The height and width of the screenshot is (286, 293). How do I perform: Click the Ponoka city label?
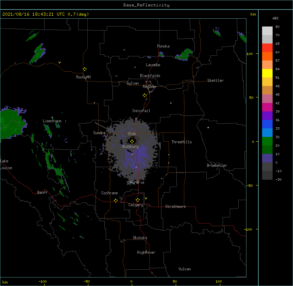coord(163,46)
